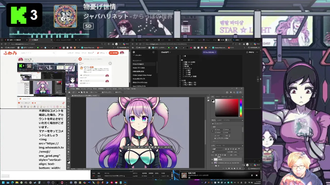Click the Photoshop Home icon in options bar
Screen dimensions: 330x185
coord(69,92)
